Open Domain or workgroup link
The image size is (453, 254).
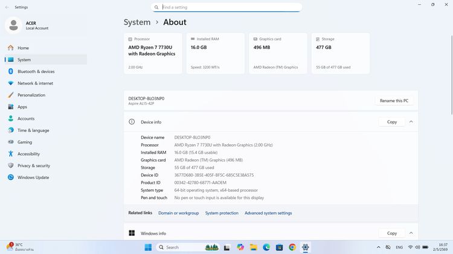pyautogui.click(x=179, y=213)
